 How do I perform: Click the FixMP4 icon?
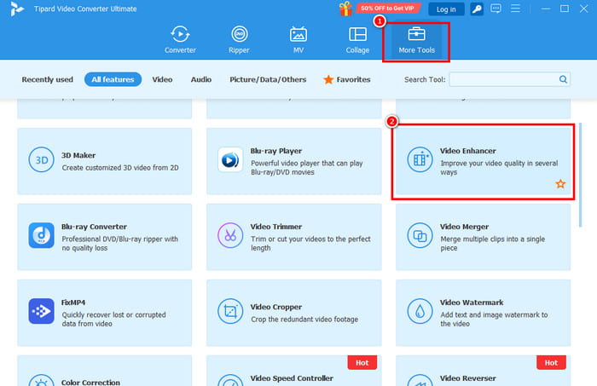41,311
